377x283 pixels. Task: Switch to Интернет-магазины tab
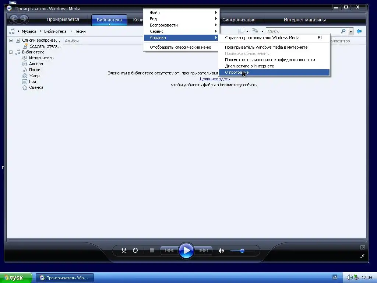304,20
